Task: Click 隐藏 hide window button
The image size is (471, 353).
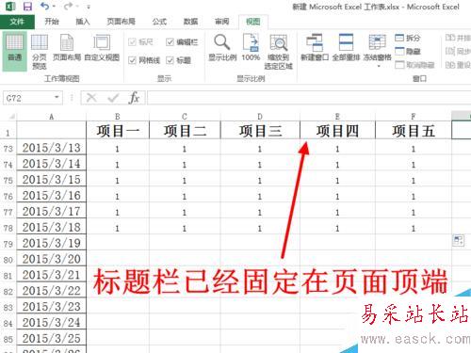Action: click(x=408, y=51)
